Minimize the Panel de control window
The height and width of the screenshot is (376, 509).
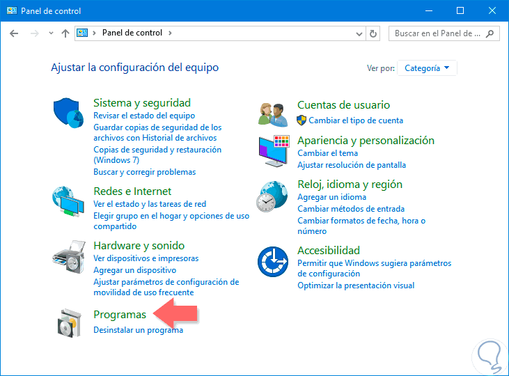coord(429,10)
